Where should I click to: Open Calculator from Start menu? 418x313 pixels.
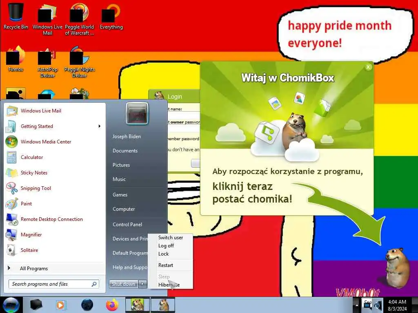point(55,157)
